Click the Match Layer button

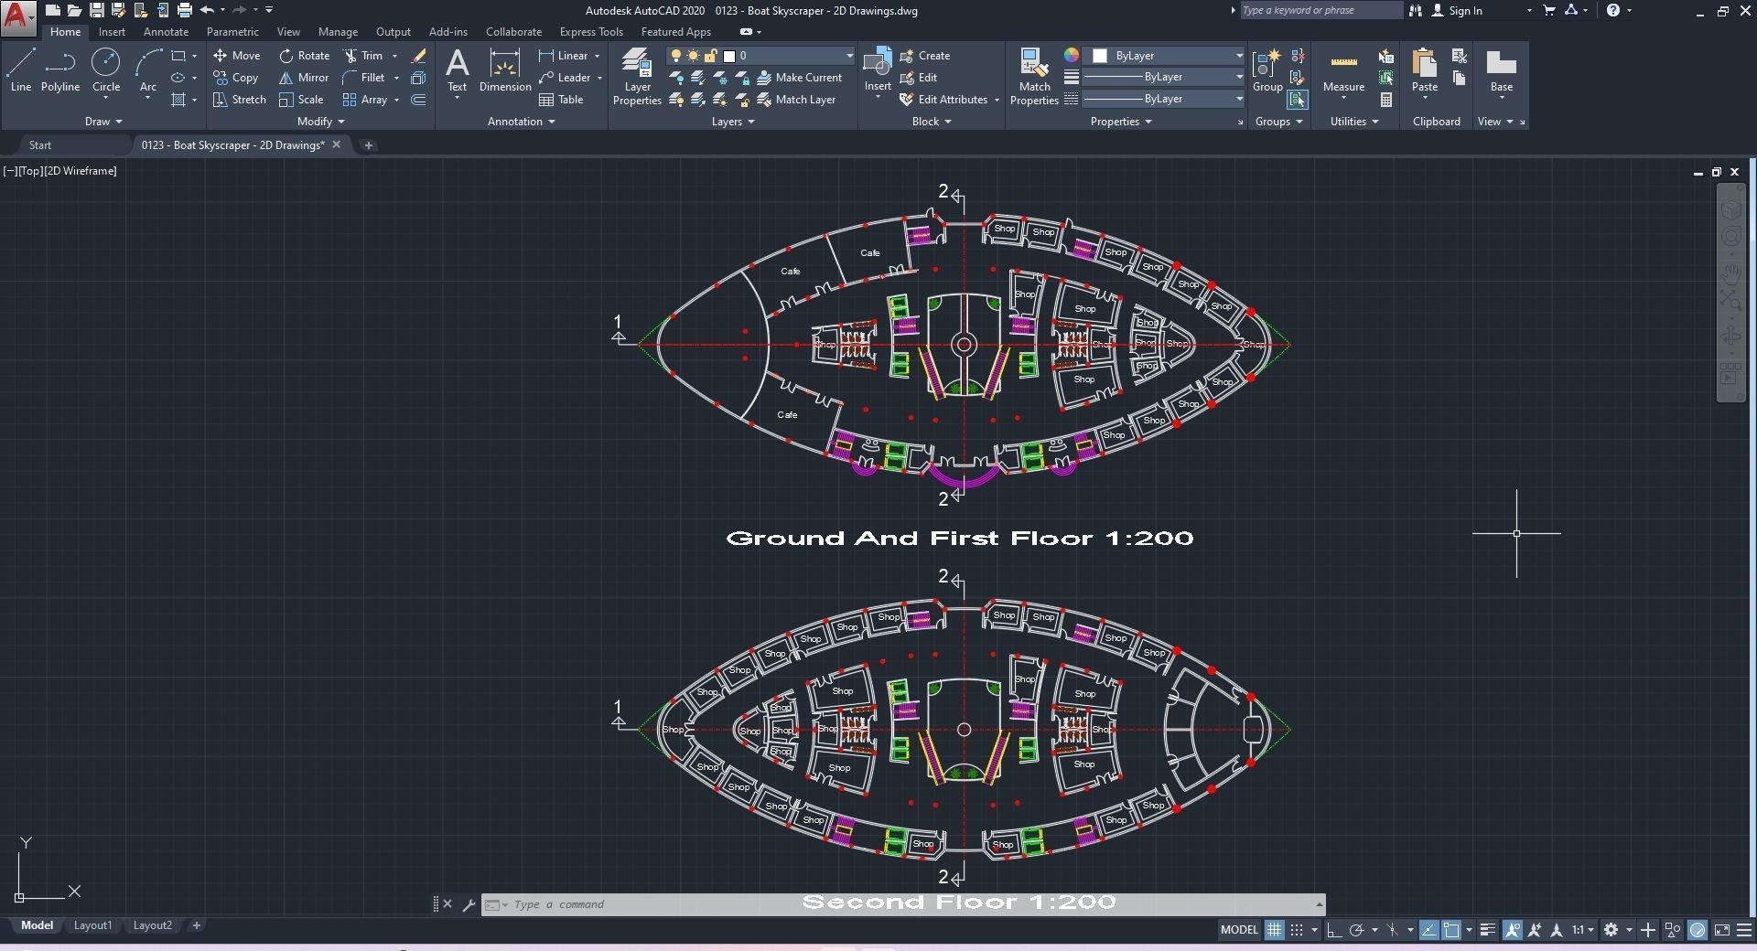point(796,100)
